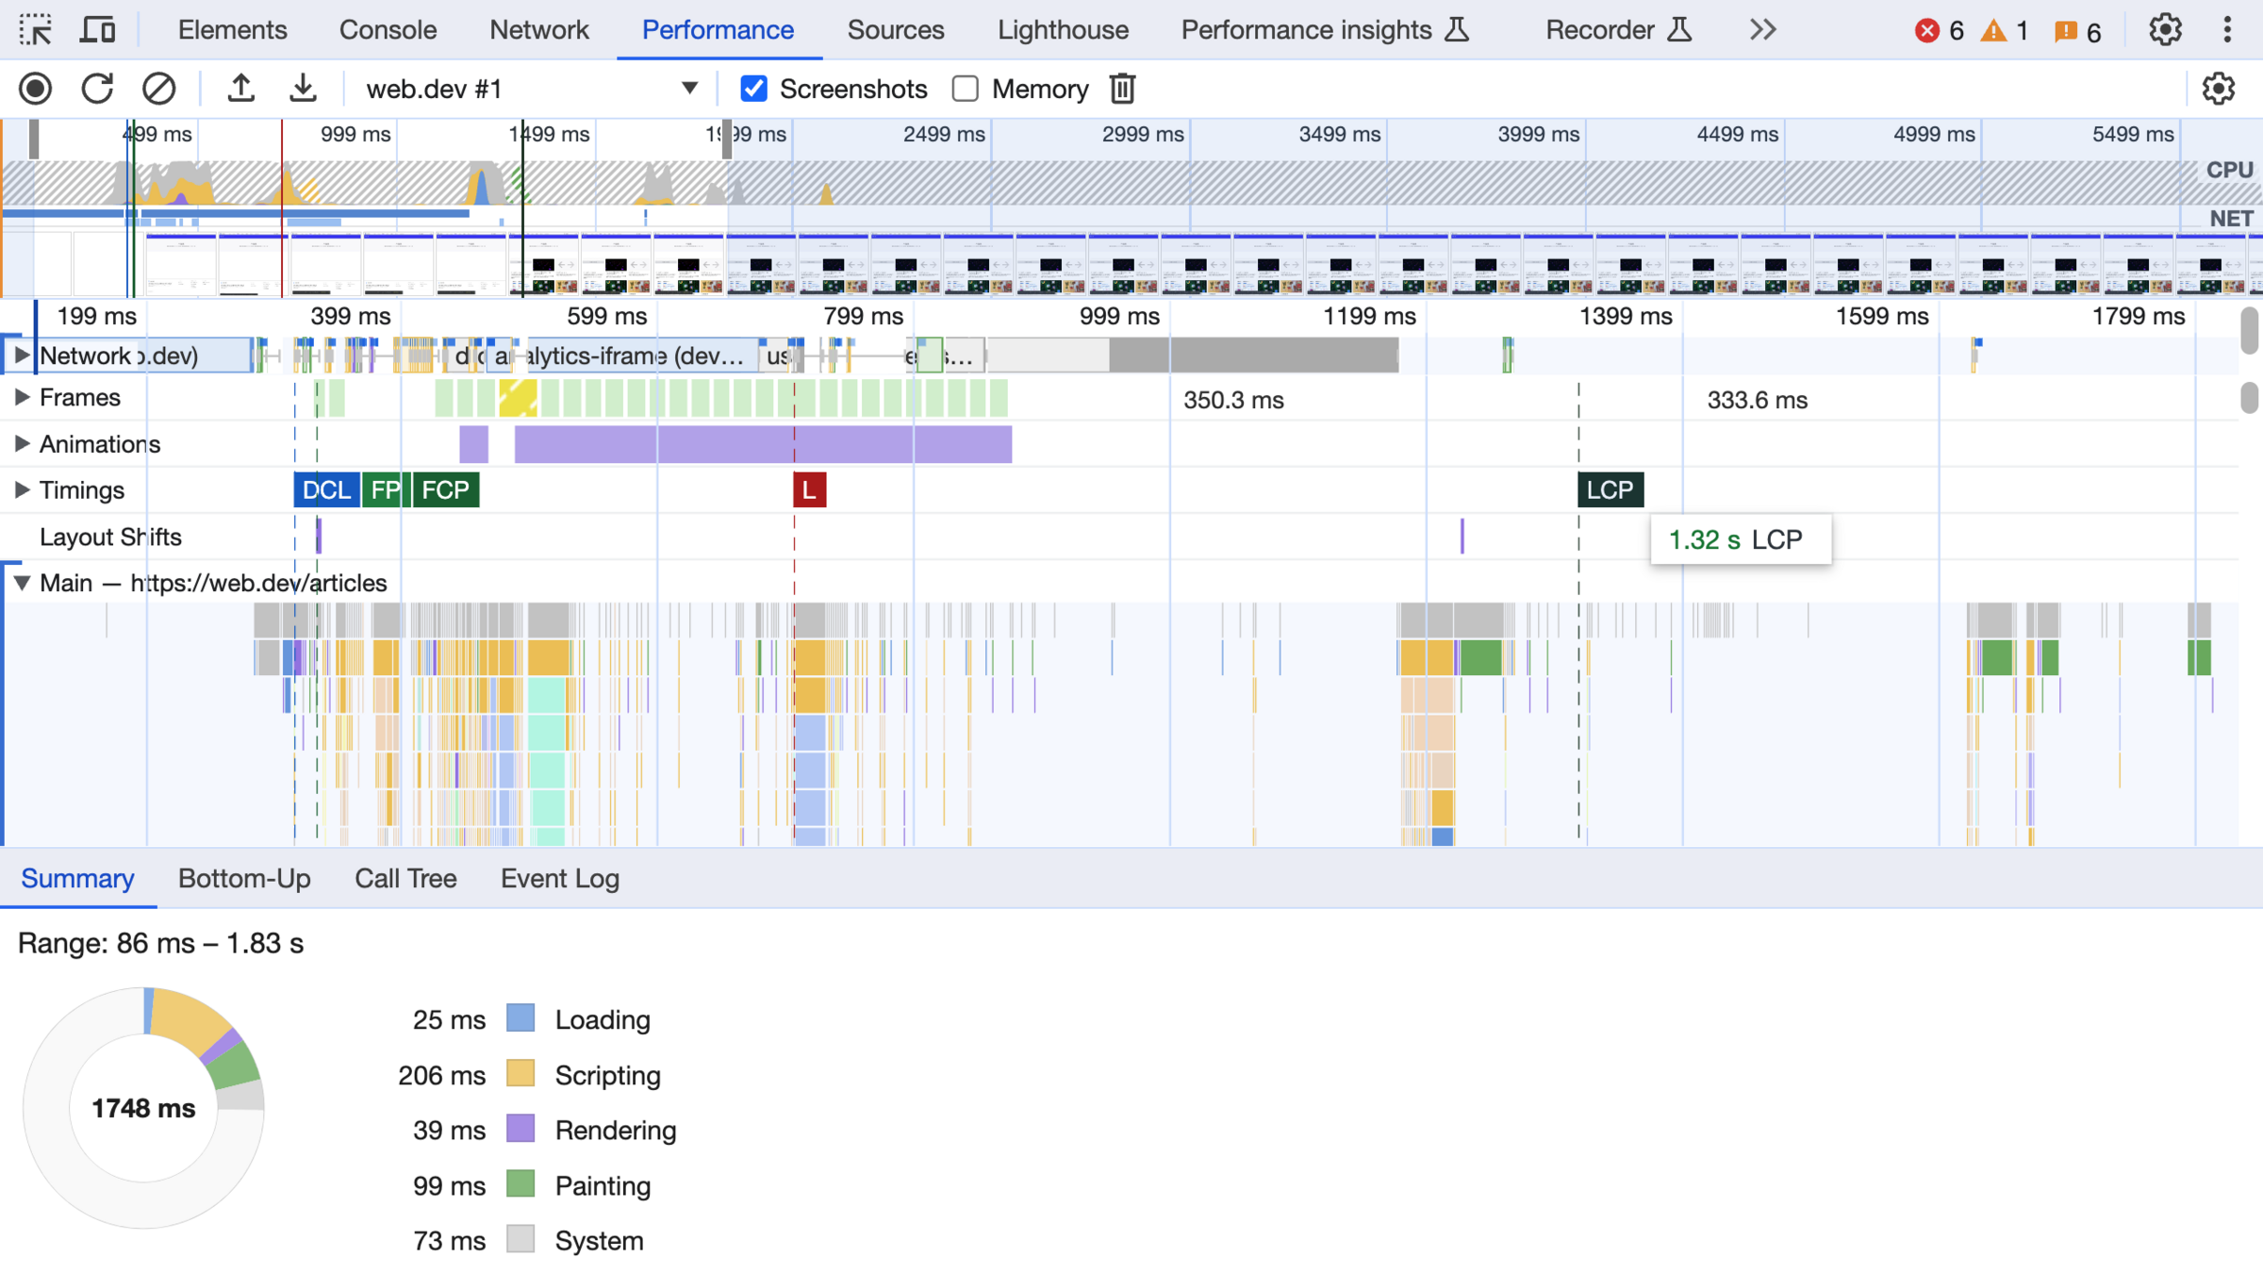Expand the Timings track
The height and width of the screenshot is (1273, 2263).
(22, 489)
